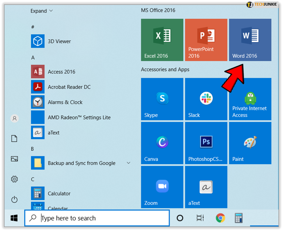This screenshot has width=283, height=231.
Task: Click the Acrobat Reader DC icon
Action: tap(38, 87)
